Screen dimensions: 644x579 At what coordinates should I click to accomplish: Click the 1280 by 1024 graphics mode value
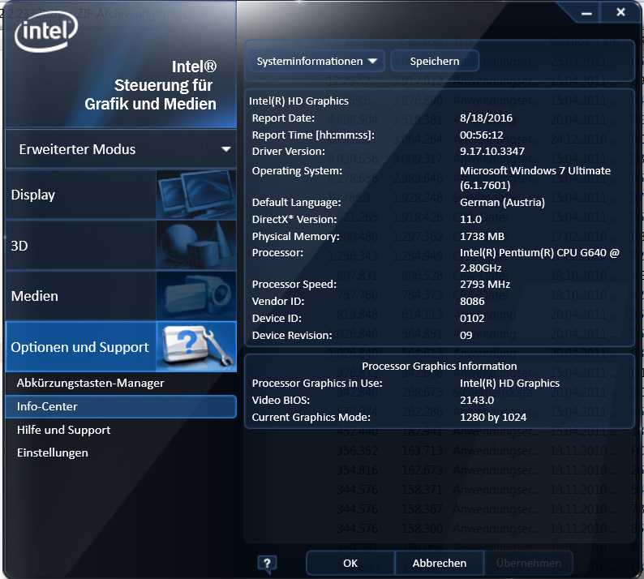493,417
